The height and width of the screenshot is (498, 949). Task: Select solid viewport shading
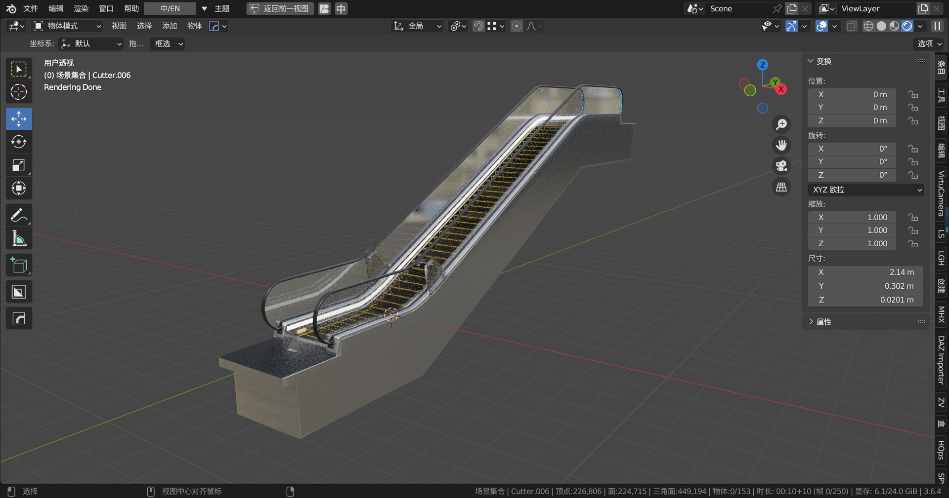pos(881,26)
